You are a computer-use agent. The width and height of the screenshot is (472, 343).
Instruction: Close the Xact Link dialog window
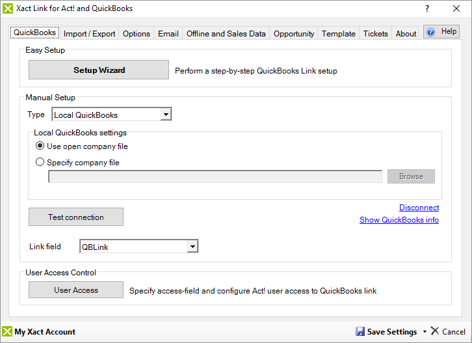click(x=456, y=8)
